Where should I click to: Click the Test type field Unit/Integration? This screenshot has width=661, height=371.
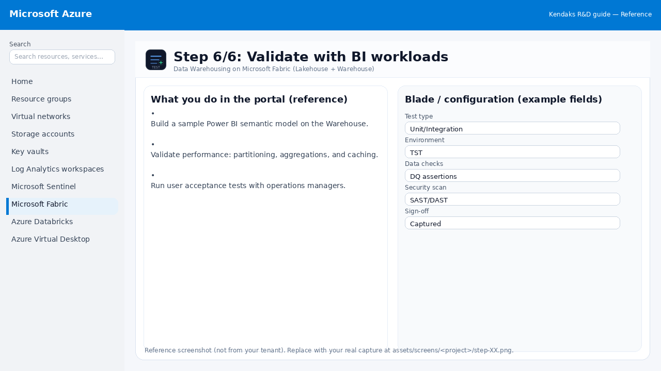pyautogui.click(x=512, y=128)
